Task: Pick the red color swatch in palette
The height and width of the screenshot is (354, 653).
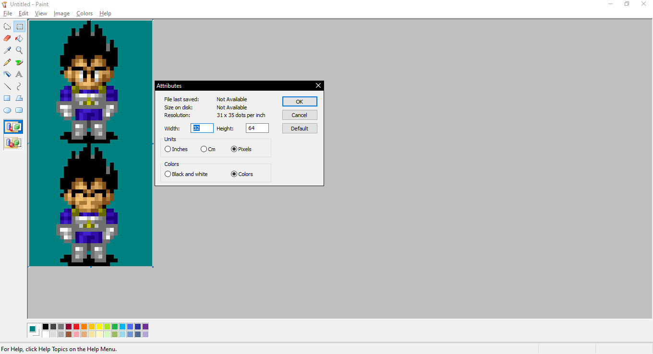Action: tap(76, 327)
